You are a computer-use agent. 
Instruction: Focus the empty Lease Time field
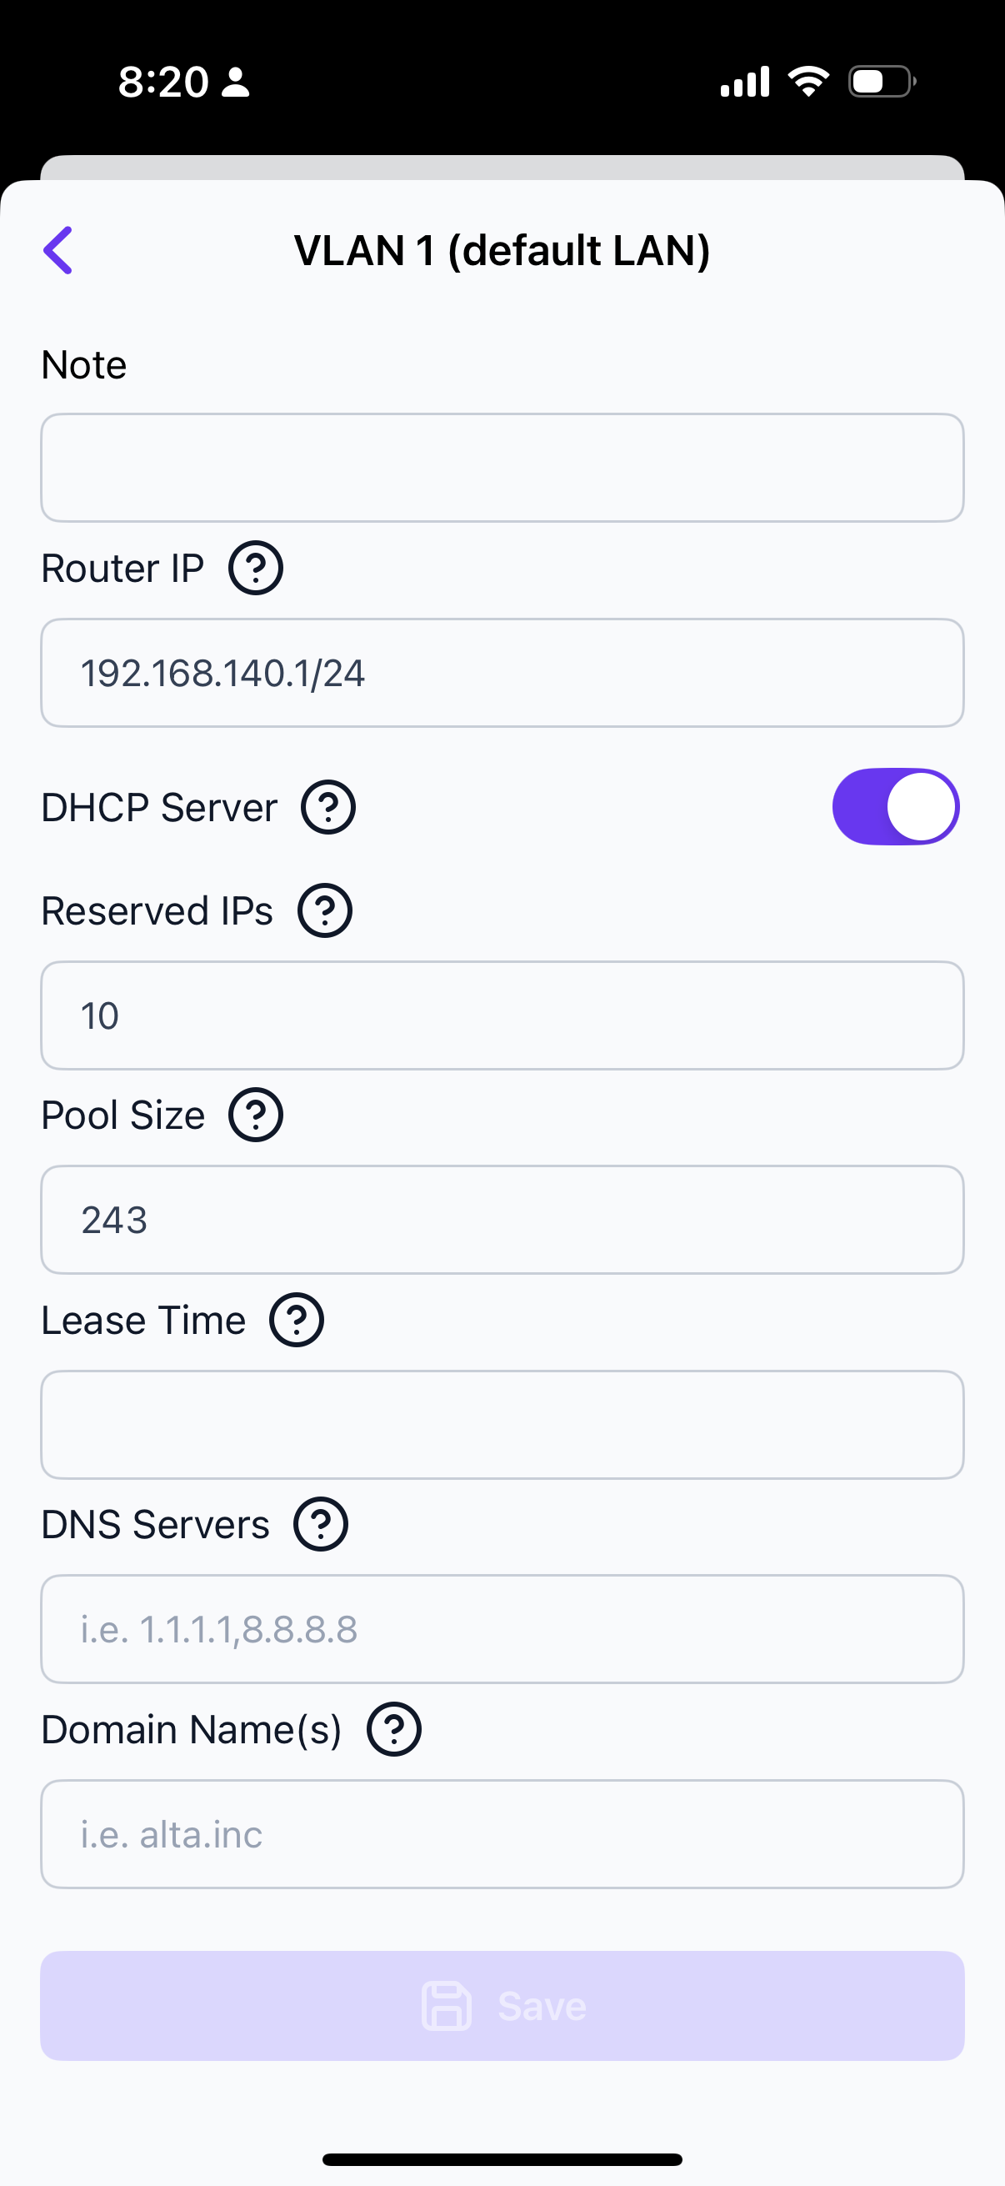(502, 1424)
